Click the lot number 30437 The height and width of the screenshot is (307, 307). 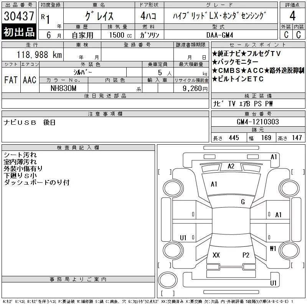coord(19,16)
